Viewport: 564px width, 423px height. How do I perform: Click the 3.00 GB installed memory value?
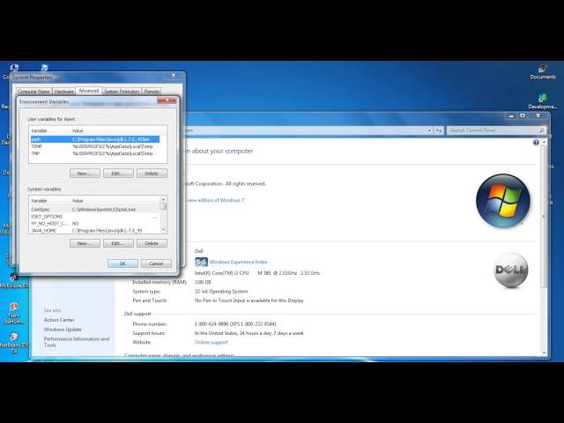(x=203, y=282)
